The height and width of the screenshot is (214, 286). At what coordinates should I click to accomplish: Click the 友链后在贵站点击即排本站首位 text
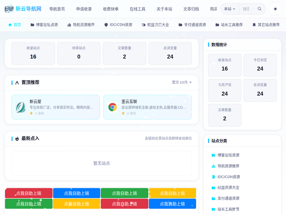pos(168,138)
